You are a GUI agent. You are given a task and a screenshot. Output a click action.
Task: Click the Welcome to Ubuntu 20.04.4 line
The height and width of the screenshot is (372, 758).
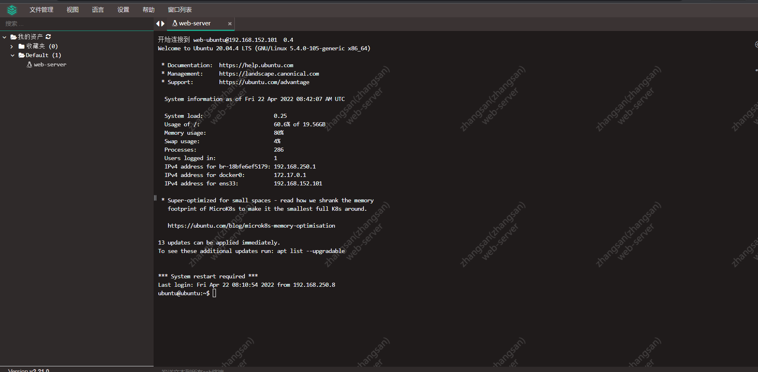click(264, 48)
